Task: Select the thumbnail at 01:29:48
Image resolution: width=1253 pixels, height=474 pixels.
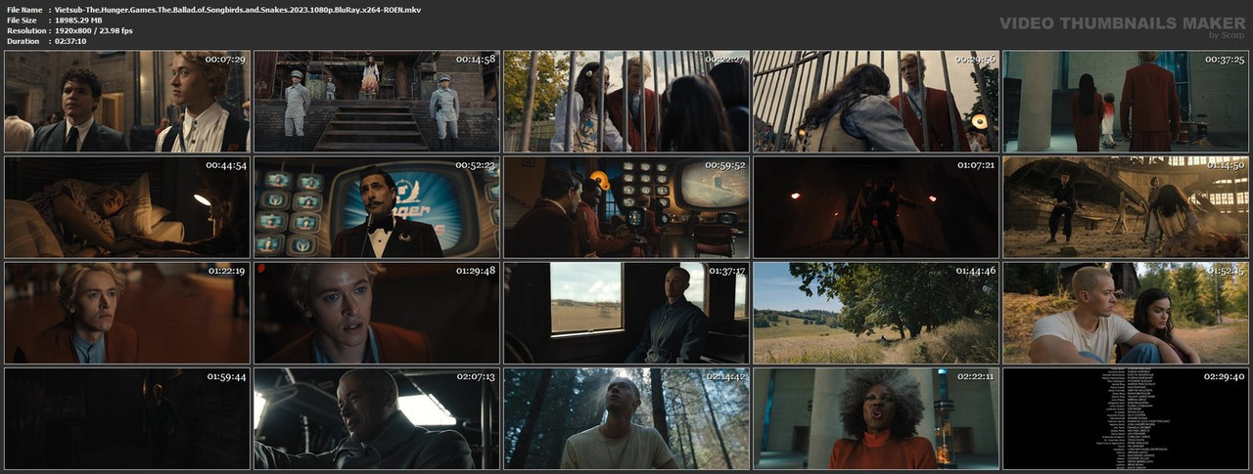Action: 377,313
